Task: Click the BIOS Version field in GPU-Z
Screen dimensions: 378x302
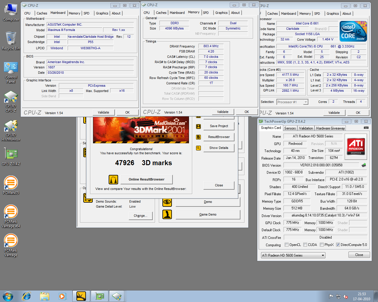Action: [321, 165]
